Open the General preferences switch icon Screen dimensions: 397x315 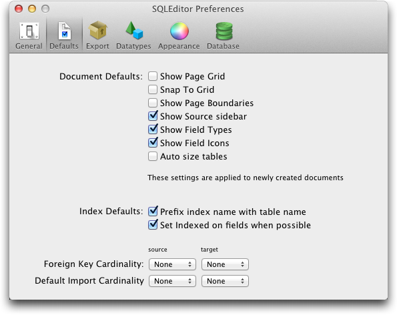pos(29,31)
